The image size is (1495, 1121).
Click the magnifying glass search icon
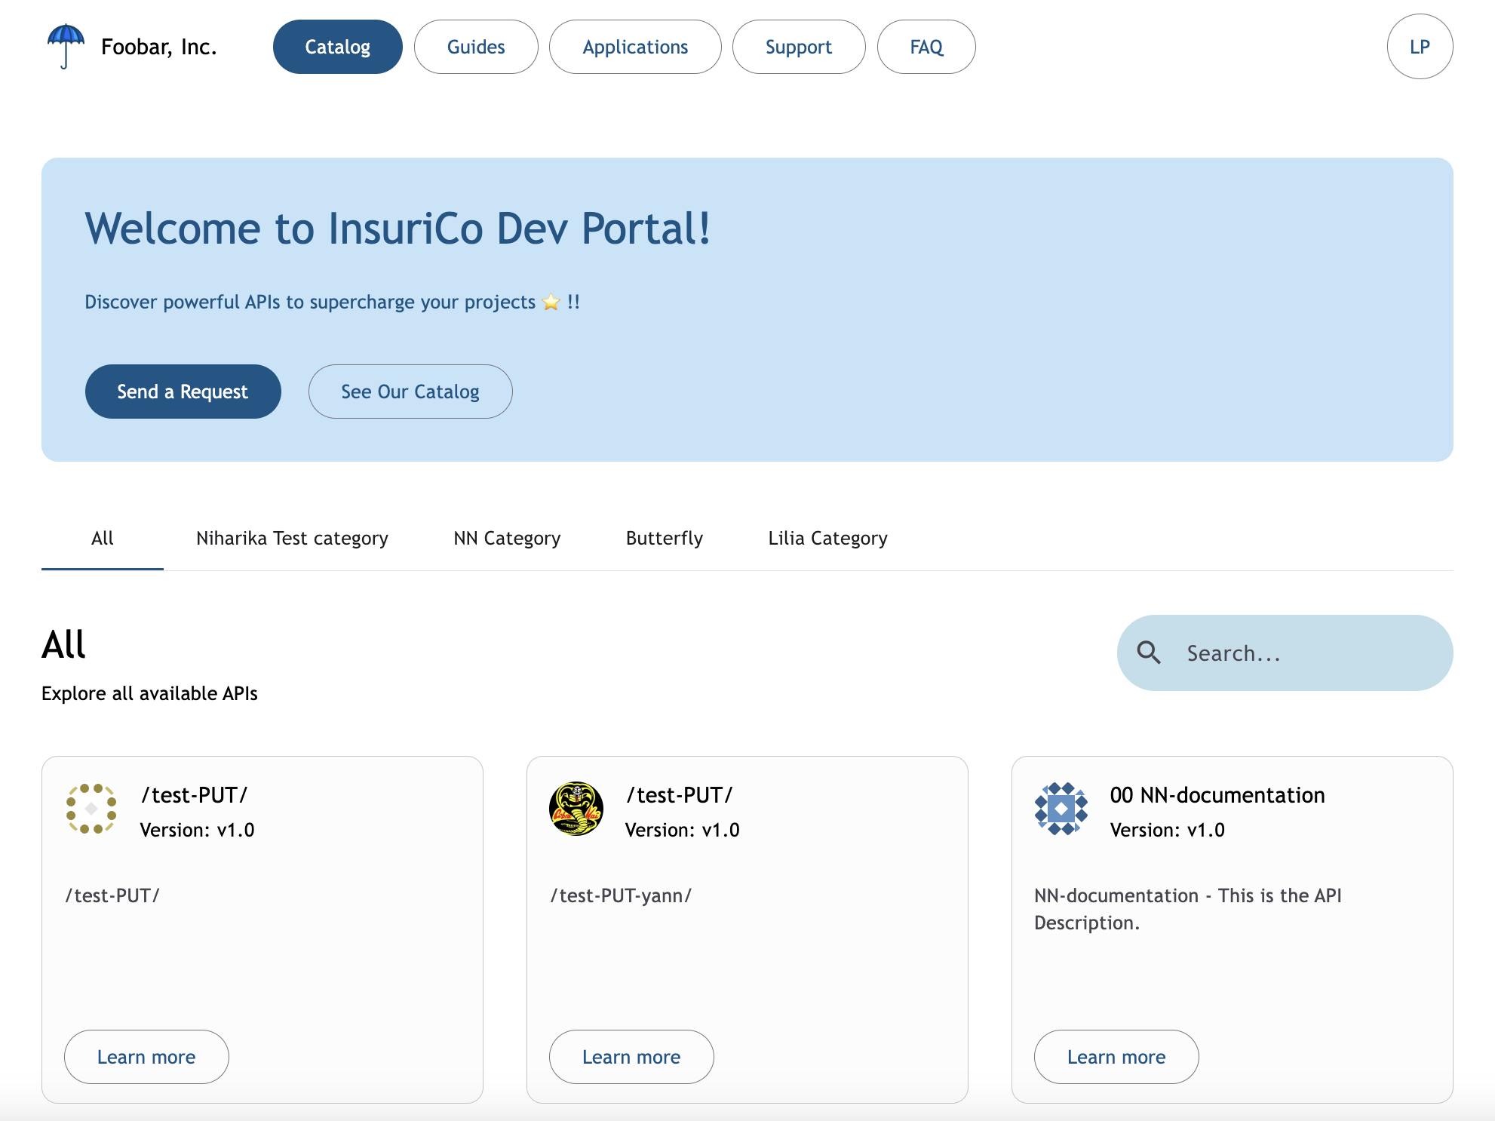(x=1149, y=653)
